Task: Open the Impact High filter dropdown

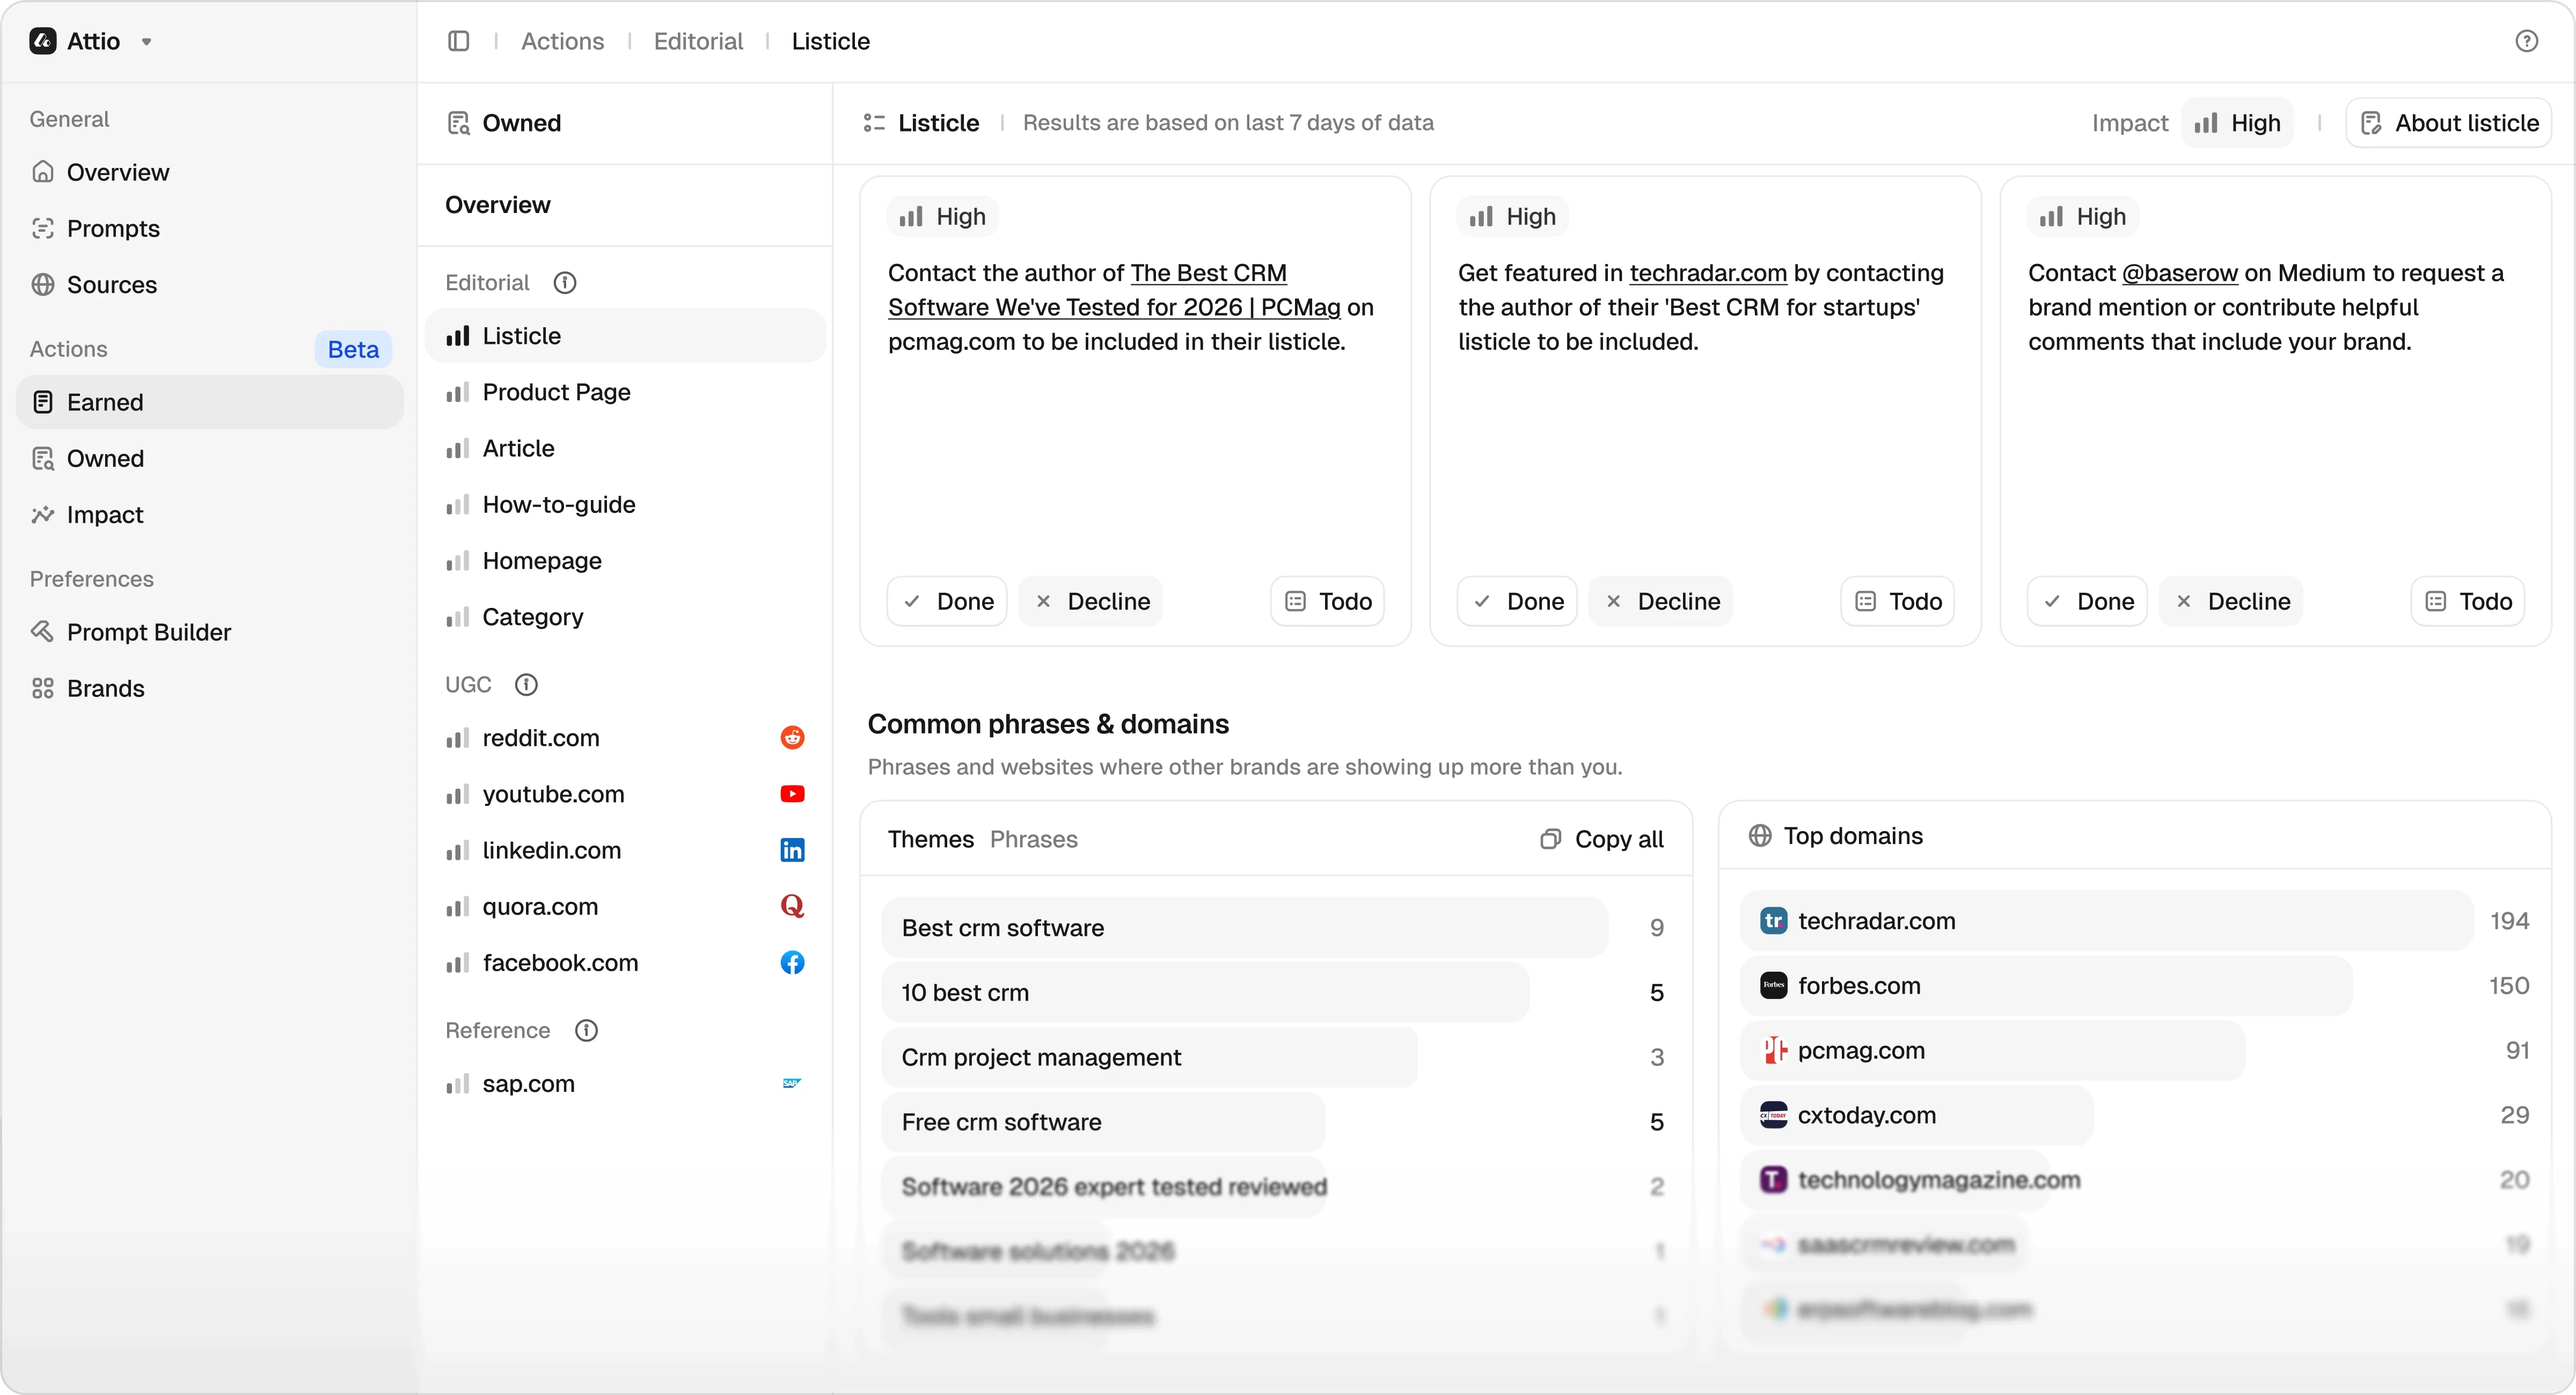Action: pos(2237,123)
